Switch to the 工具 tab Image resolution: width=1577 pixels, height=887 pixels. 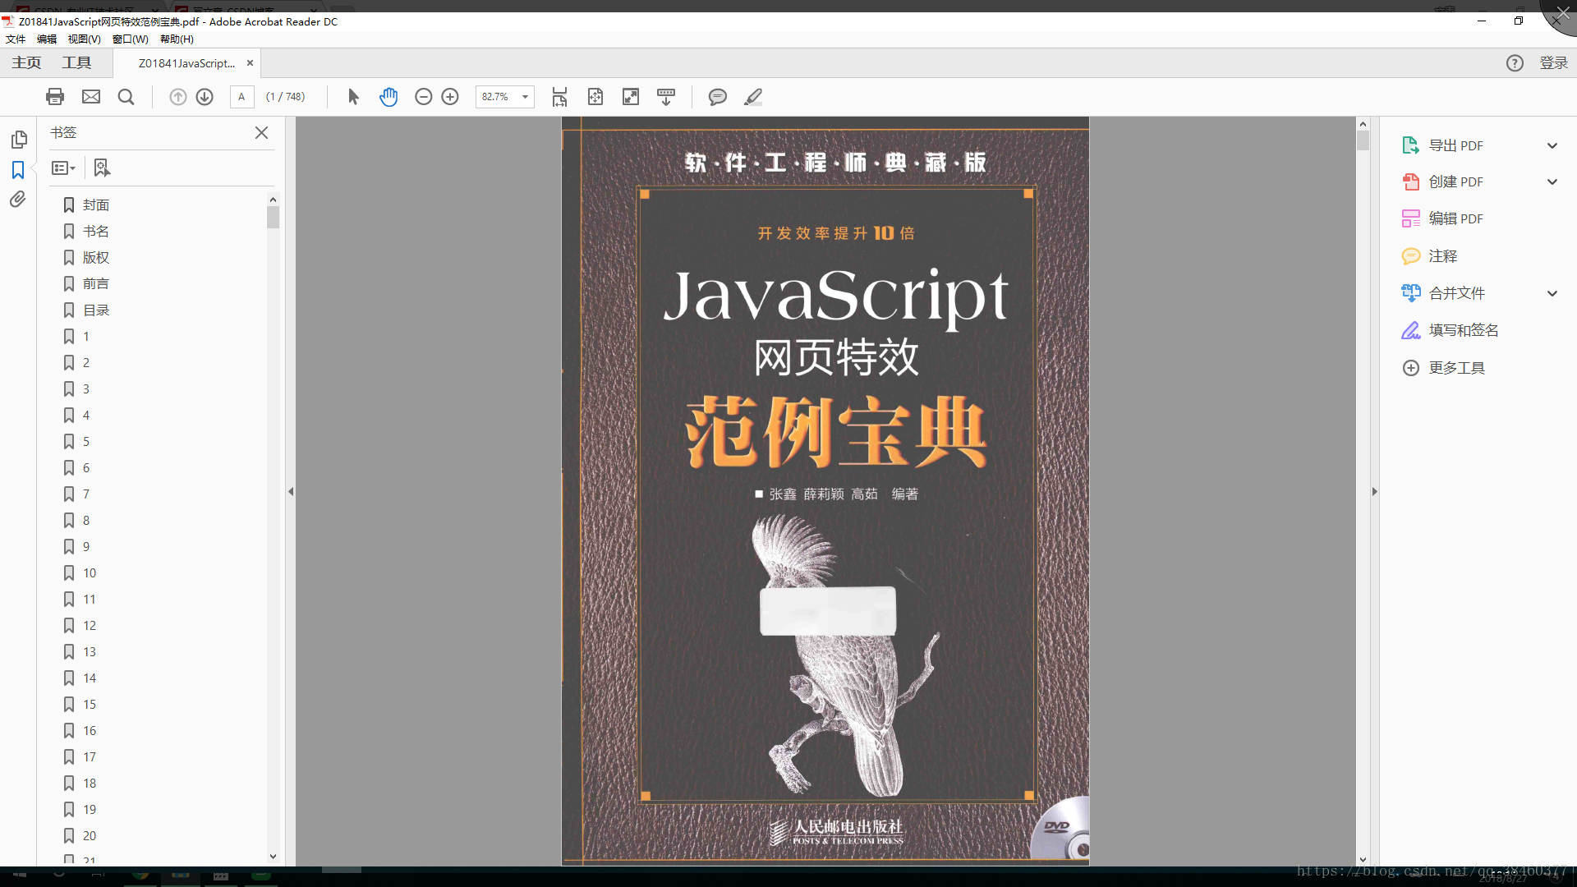coord(76,62)
